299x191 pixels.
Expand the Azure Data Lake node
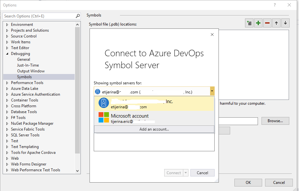[x=7, y=89]
